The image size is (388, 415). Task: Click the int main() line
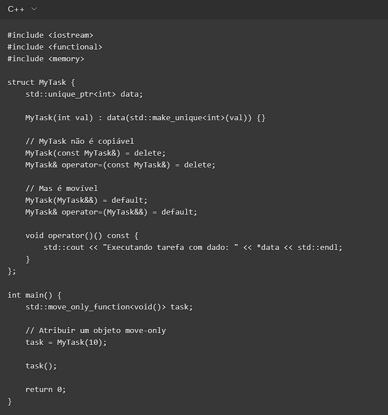tap(34, 294)
